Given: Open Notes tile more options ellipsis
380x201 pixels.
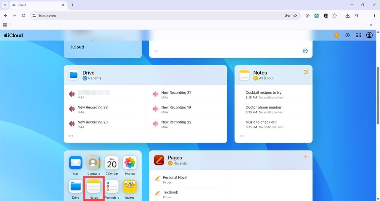Looking at the screenshot, I should click(x=242, y=136).
